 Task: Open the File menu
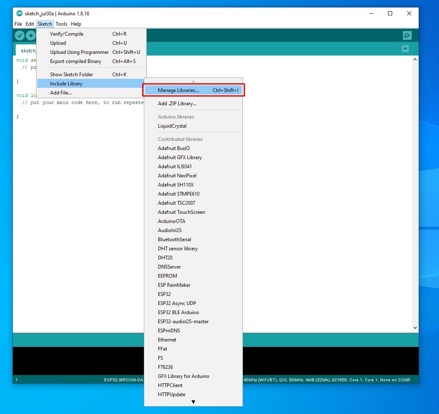point(18,24)
